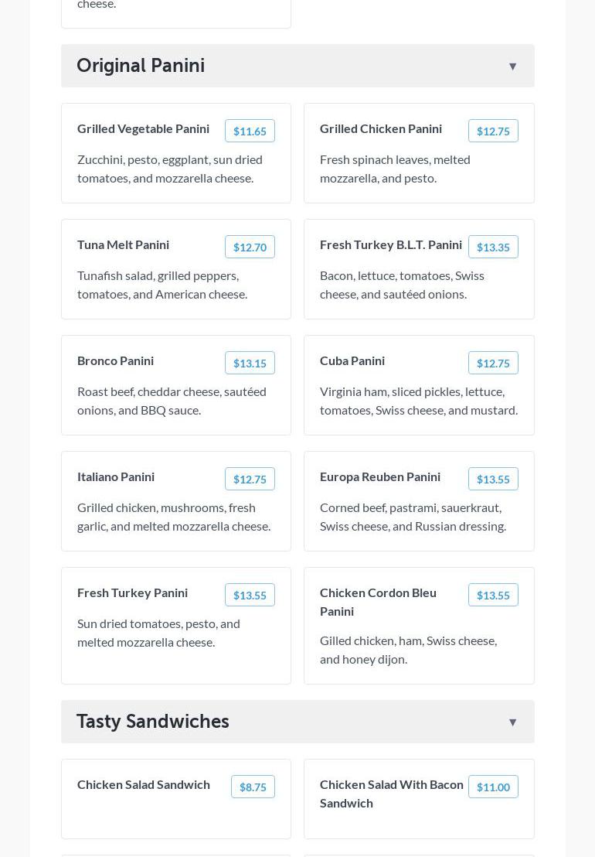Collapse the Tasty Sandwiches section
This screenshot has width=595, height=857.
tap(512, 722)
